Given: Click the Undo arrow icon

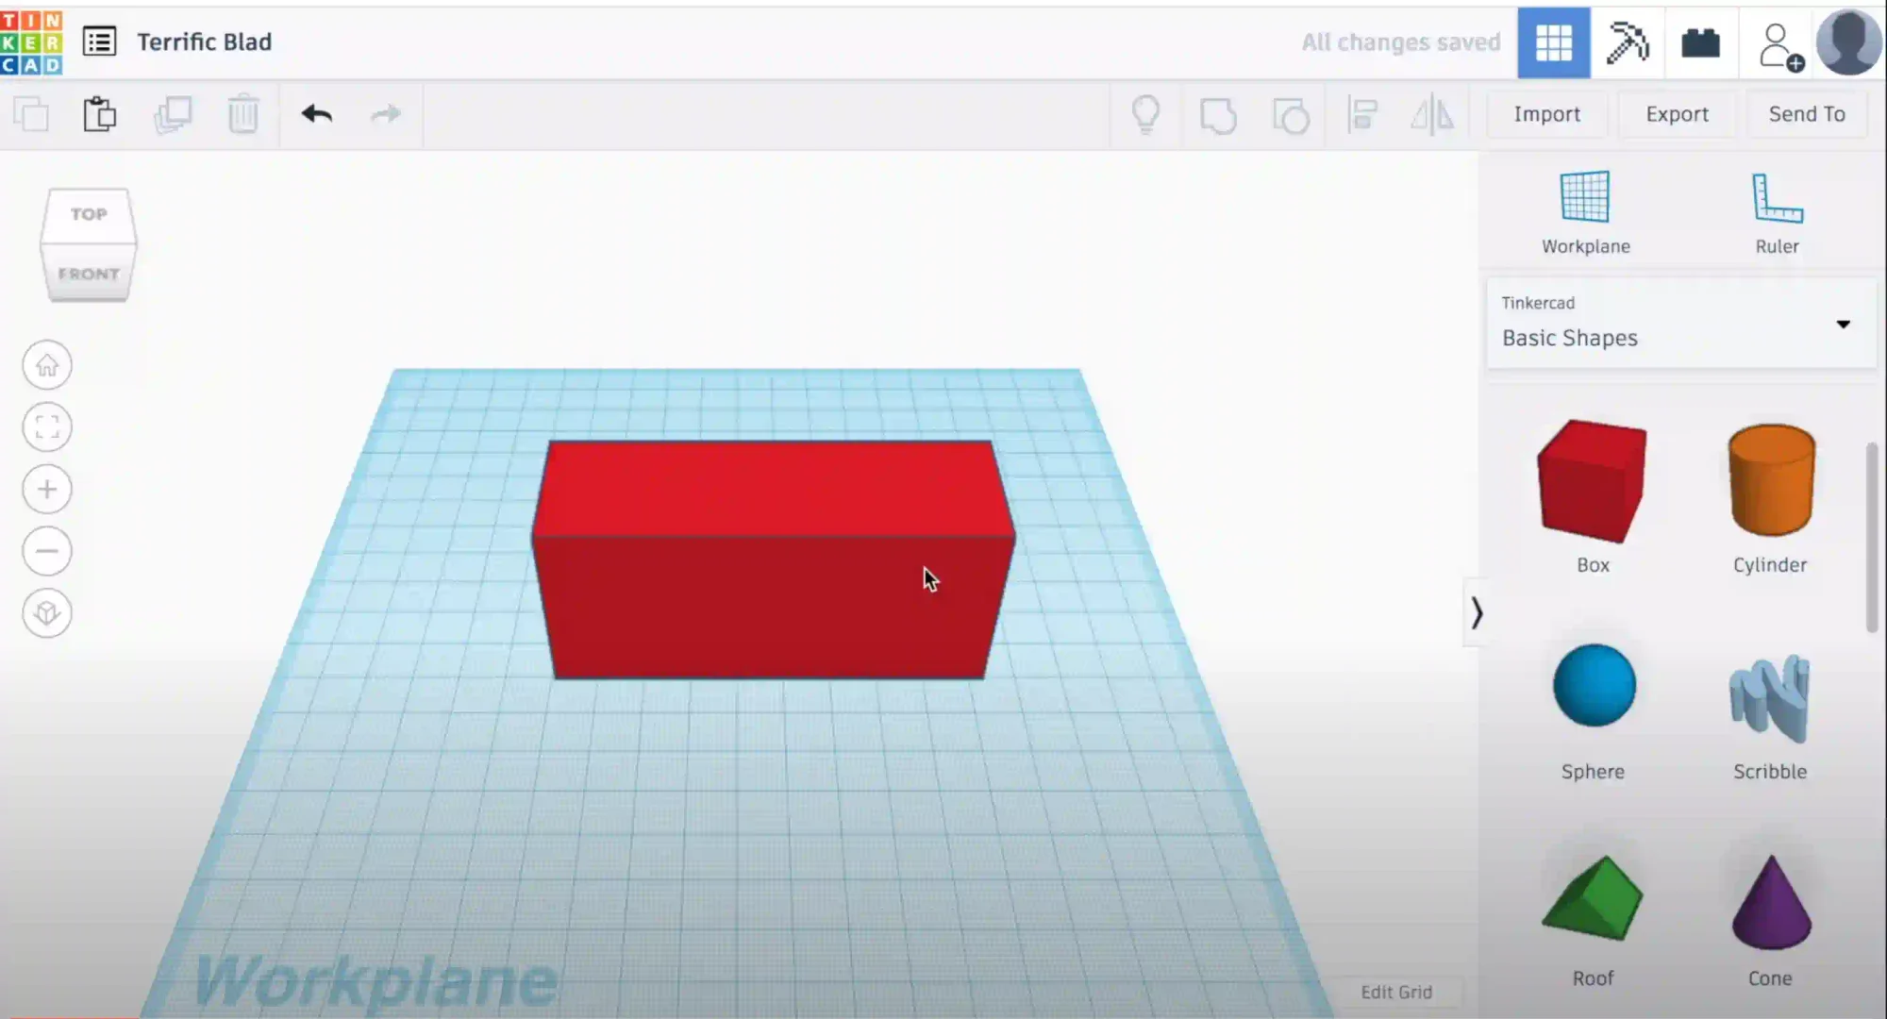Looking at the screenshot, I should (x=317, y=114).
